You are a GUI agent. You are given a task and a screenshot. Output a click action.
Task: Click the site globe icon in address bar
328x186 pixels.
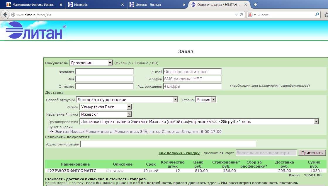pos(13,15)
